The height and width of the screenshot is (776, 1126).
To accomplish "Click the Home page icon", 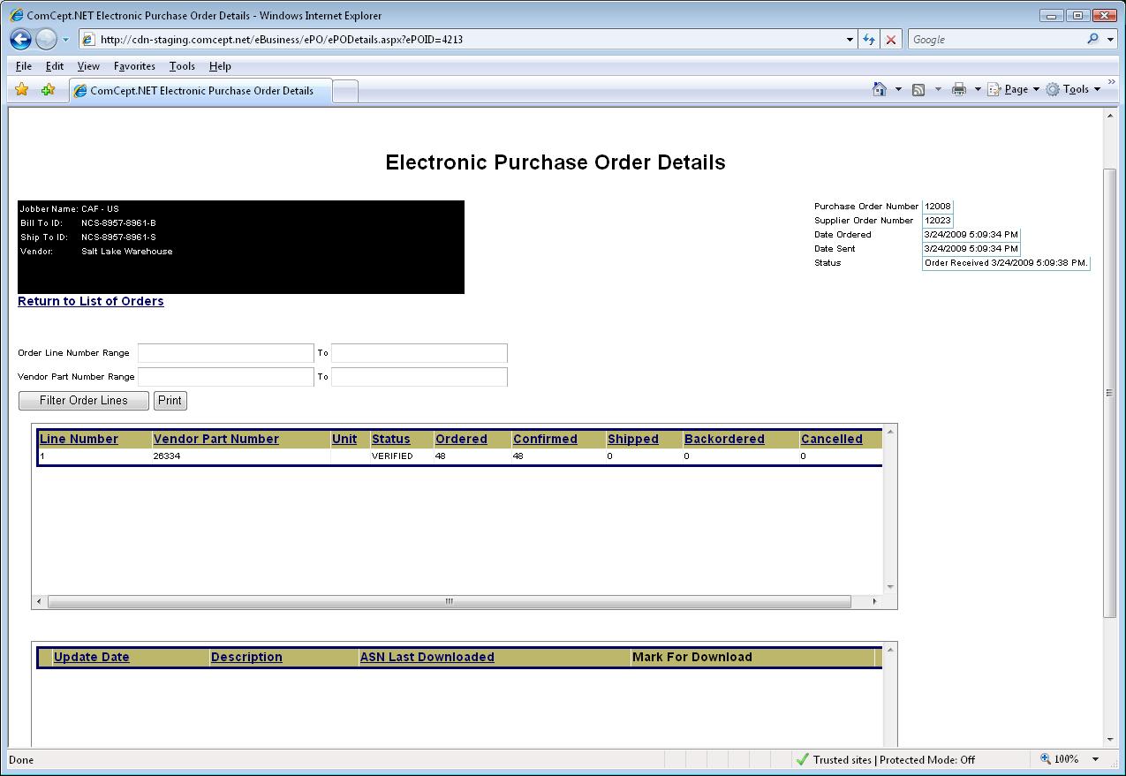I will (x=879, y=89).
